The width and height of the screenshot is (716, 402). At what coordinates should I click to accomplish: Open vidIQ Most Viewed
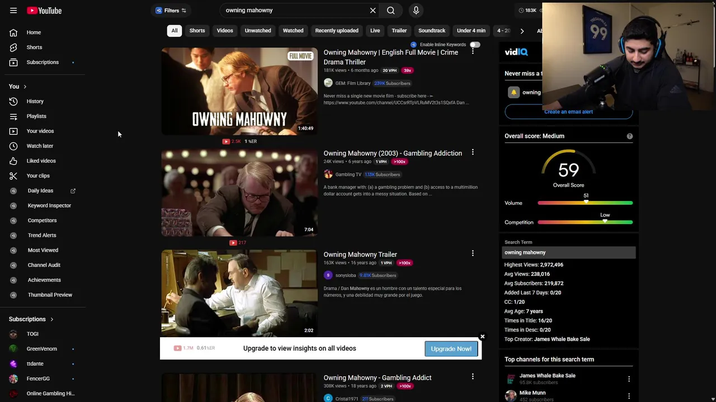tap(43, 250)
